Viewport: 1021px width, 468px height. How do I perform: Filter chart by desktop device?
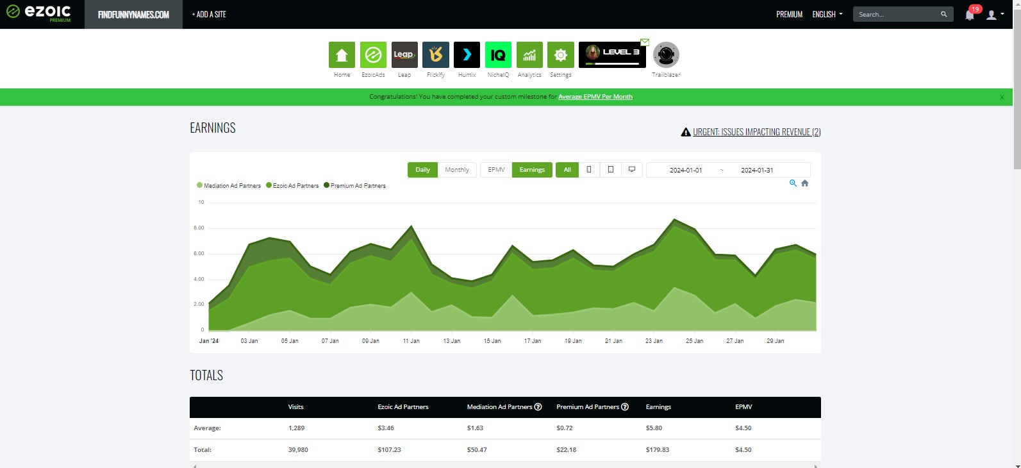point(632,170)
